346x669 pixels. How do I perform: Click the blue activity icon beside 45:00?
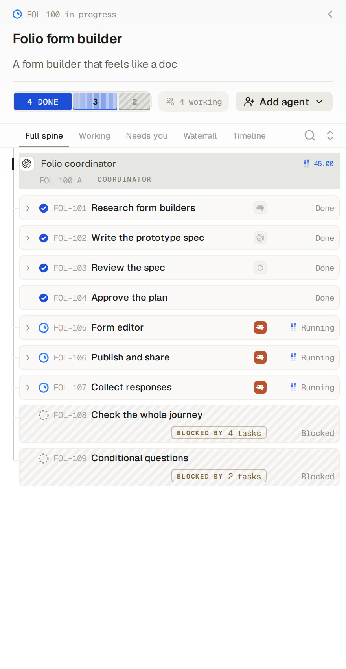tap(307, 164)
